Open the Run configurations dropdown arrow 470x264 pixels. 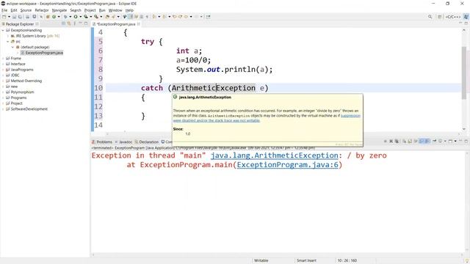80,17
